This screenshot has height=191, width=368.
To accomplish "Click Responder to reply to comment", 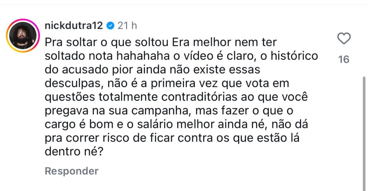I will point(72,171).
